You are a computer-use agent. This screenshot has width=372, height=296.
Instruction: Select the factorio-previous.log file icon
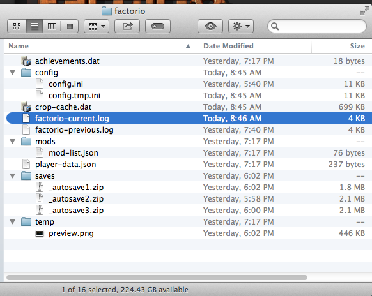click(26, 129)
